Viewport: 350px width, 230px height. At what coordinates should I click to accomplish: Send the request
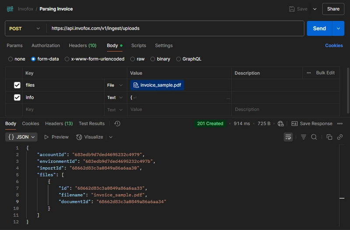click(x=319, y=28)
